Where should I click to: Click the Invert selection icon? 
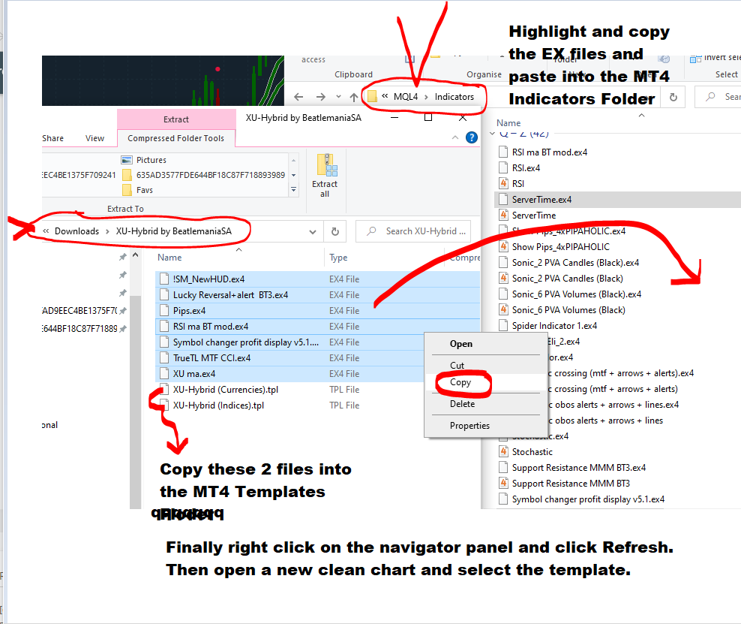click(x=696, y=59)
